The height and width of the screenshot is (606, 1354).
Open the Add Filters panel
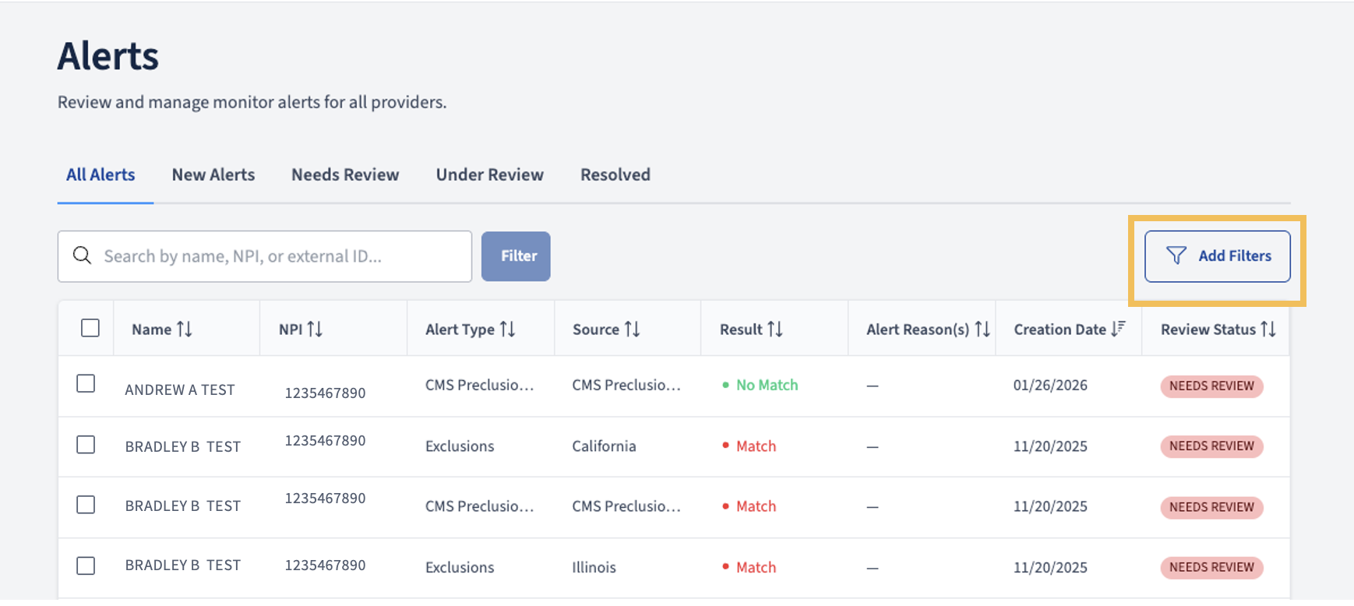[x=1217, y=255]
